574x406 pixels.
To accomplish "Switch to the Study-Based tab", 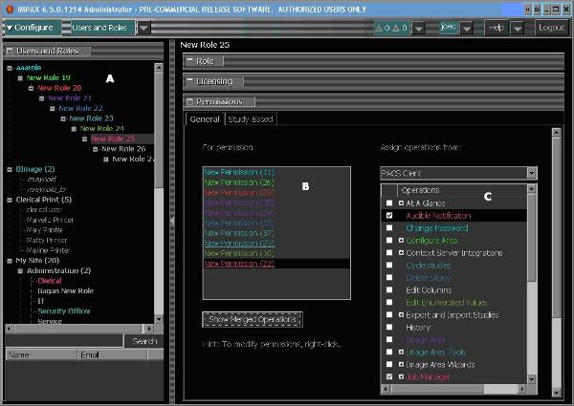I will click(x=251, y=119).
